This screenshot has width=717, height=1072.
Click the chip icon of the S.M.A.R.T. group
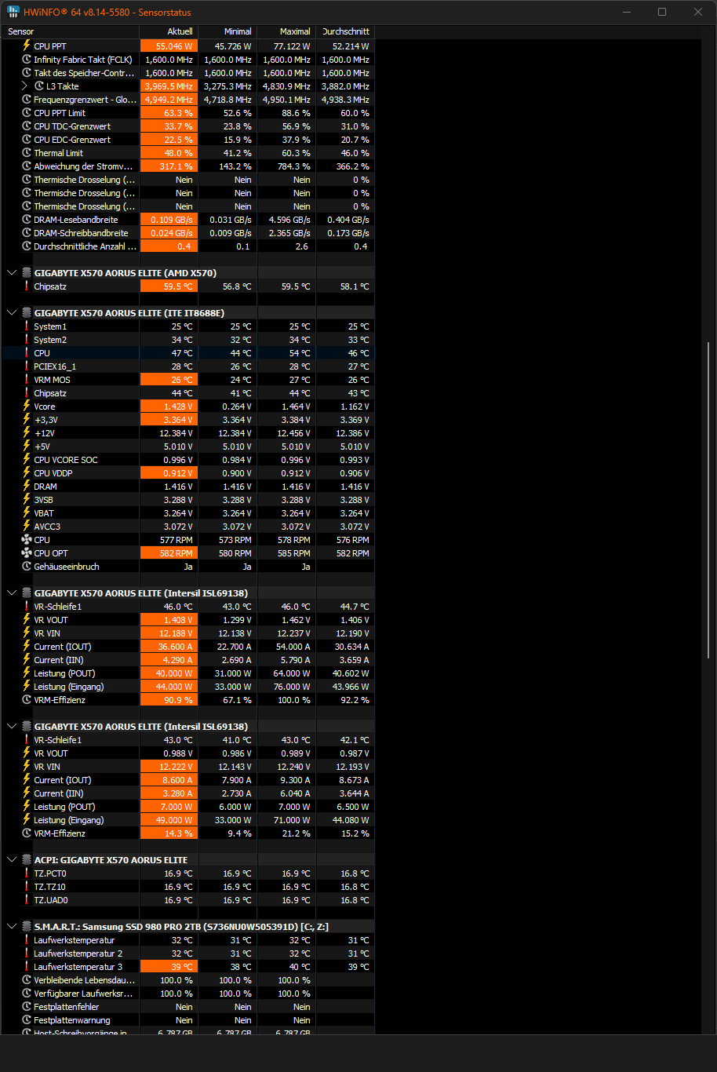(x=27, y=927)
